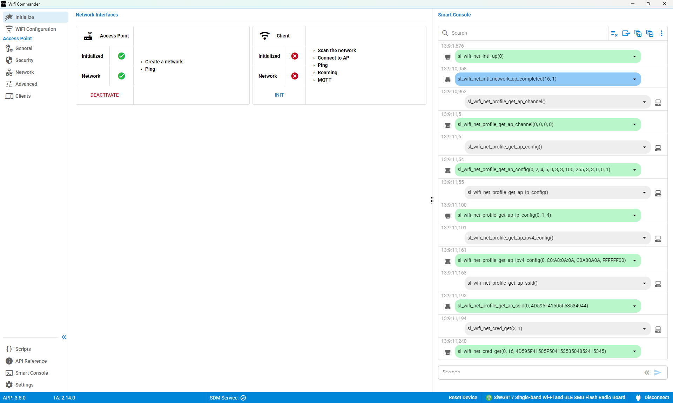
Task: Expand get_ap_channel(0, 0, 0, 0) response
Action: point(634,125)
